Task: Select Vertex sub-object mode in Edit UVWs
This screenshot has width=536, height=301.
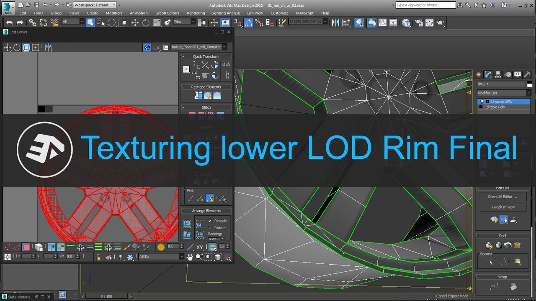Action: [x=8, y=247]
